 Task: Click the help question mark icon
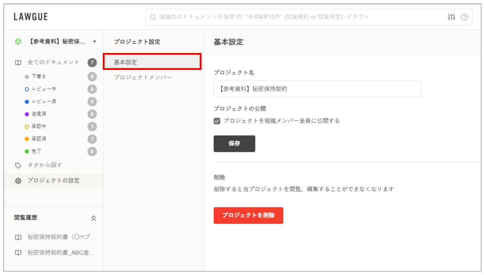(464, 17)
